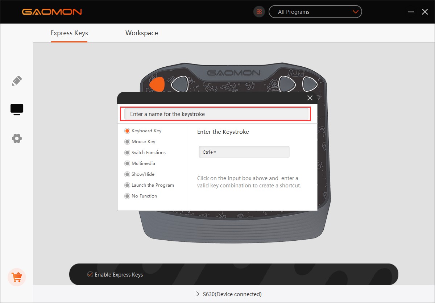Screen dimensions: 435x303
Task: Click the keystroke name input field
Action: point(216,114)
